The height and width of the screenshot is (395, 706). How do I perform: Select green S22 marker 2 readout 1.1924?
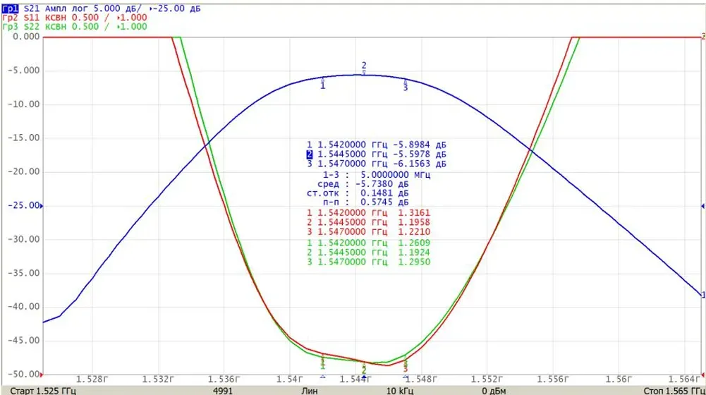[368, 253]
